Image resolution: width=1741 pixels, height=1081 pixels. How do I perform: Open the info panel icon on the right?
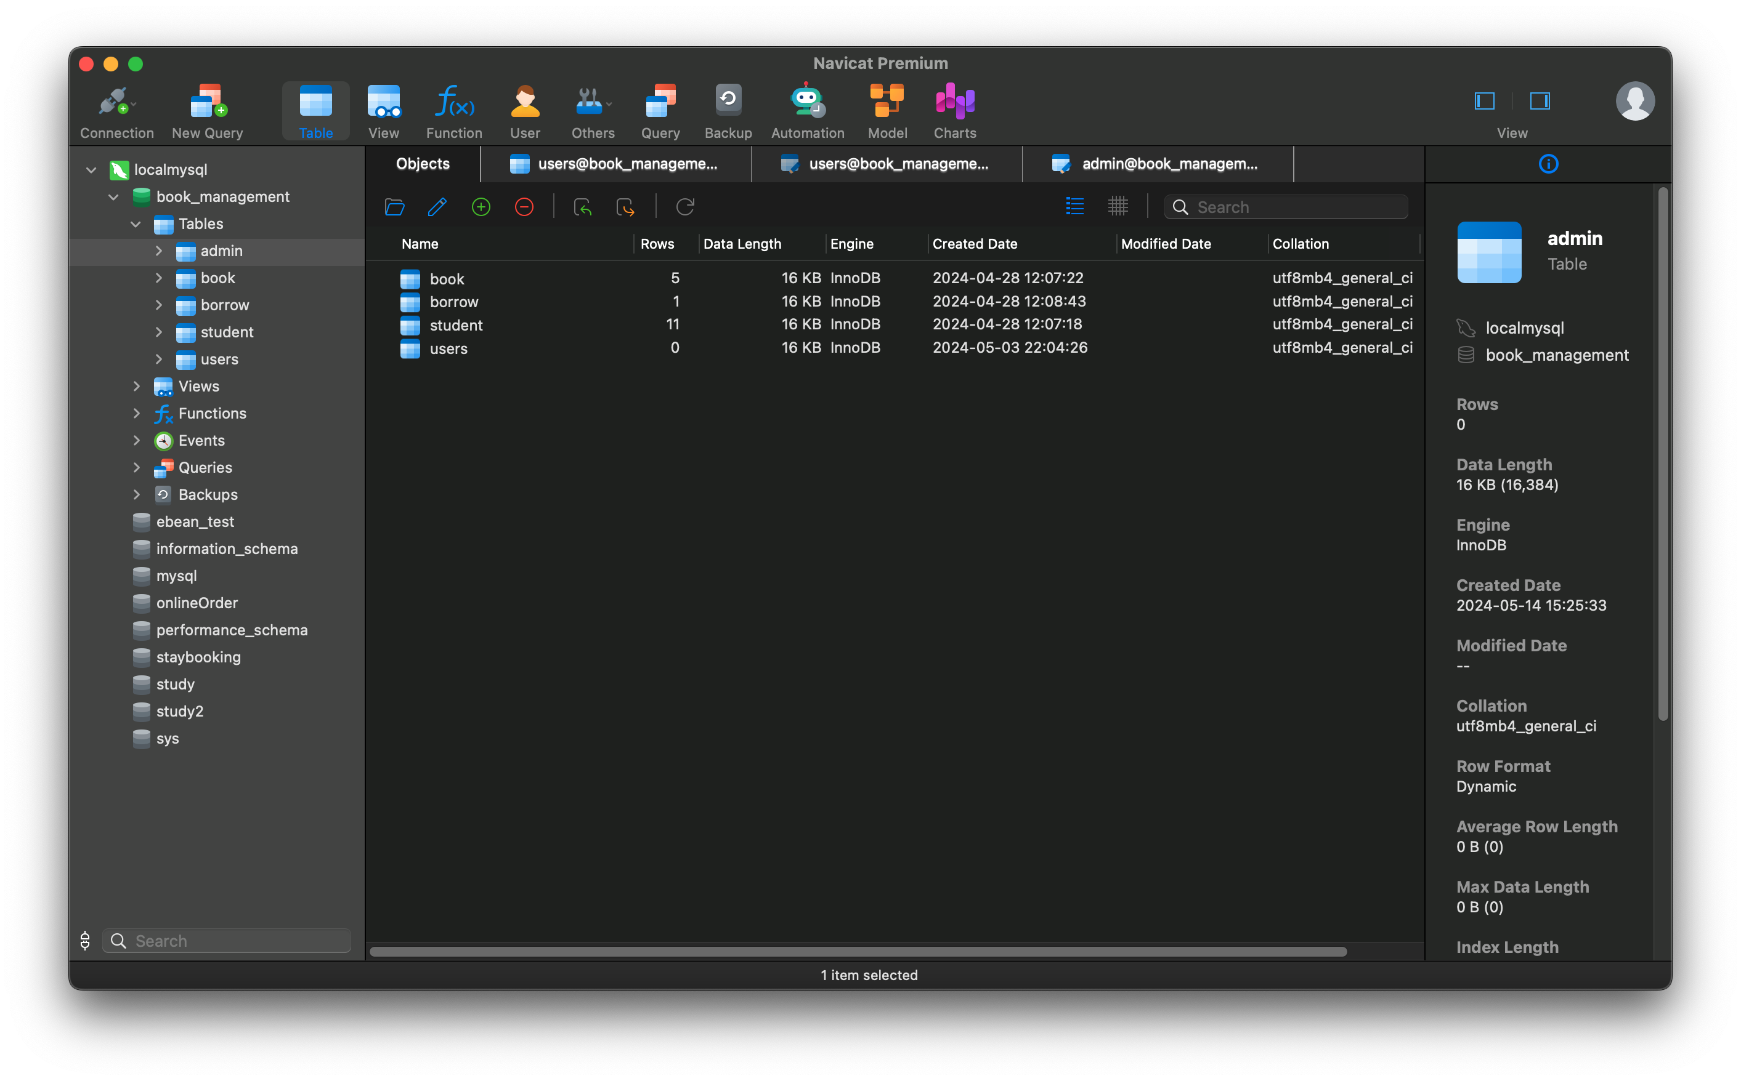(1548, 164)
